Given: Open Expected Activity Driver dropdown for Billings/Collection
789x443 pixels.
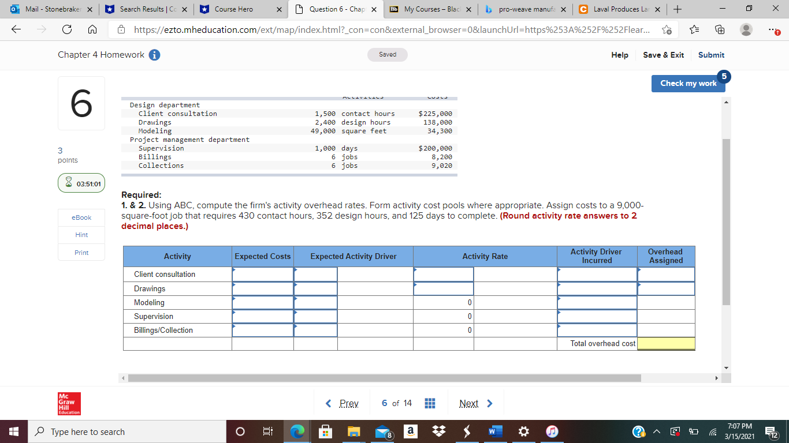Looking at the screenshot, I should 315,330.
